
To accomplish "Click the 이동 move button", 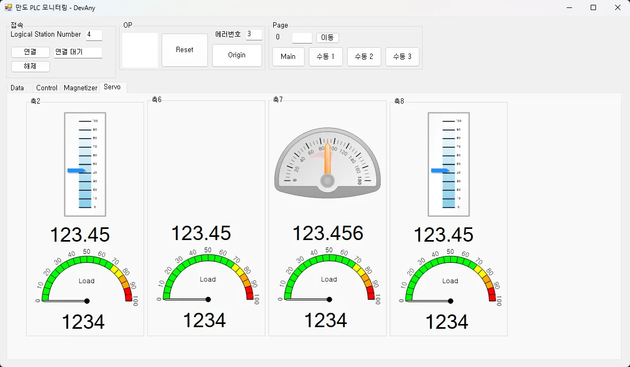I will coord(327,38).
